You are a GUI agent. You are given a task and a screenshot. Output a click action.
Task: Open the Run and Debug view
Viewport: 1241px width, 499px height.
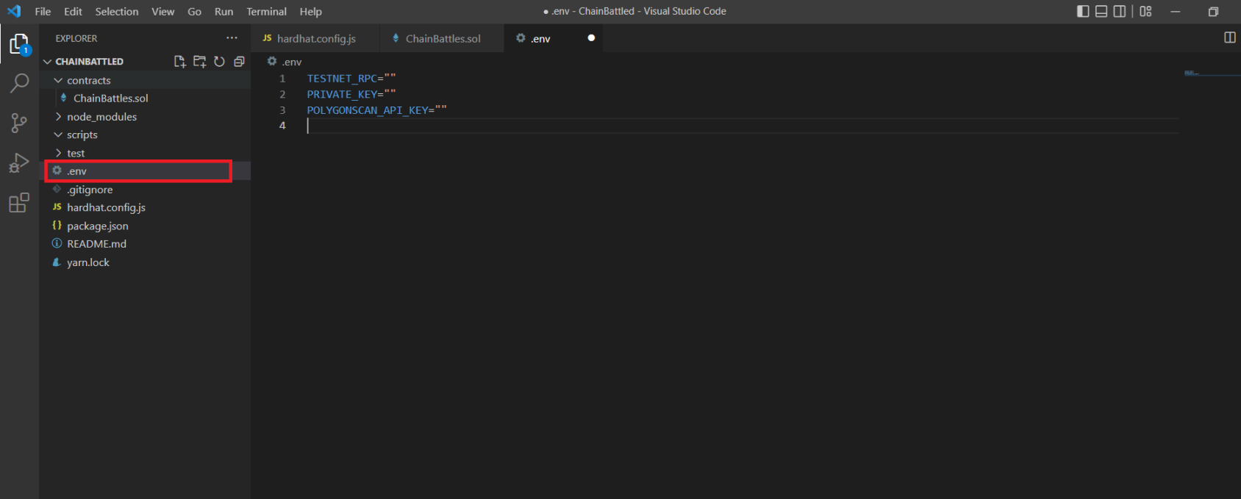pos(19,162)
